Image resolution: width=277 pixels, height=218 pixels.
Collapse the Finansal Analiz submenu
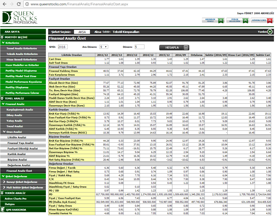pyautogui.click(x=3, y=104)
